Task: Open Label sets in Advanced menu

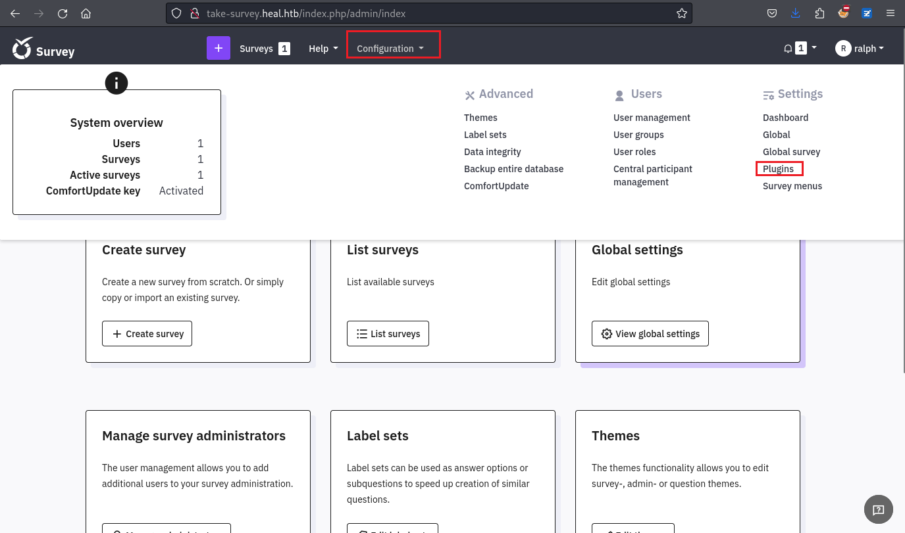Action: (x=485, y=135)
